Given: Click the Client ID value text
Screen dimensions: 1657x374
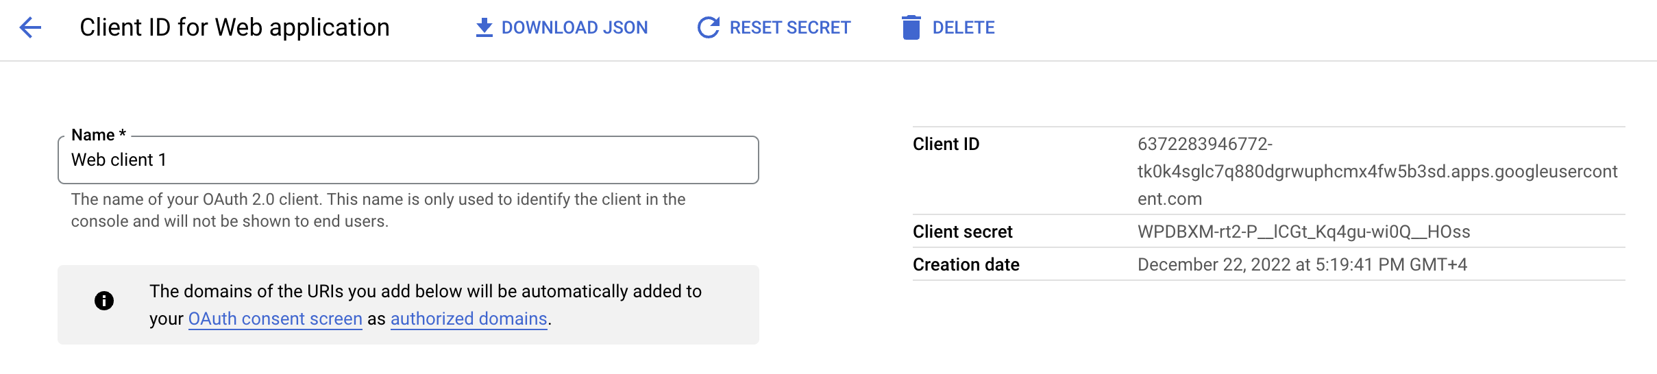Looking at the screenshot, I should (x=1377, y=171).
